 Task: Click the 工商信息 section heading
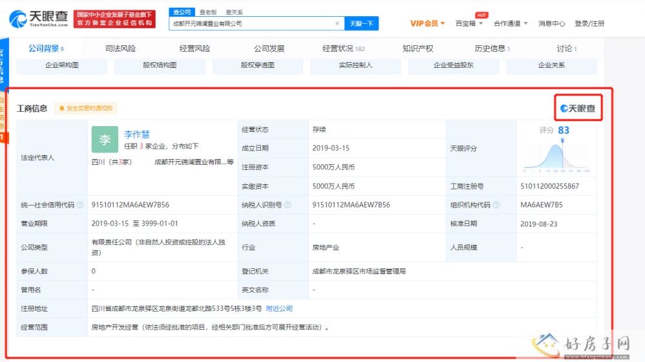click(32, 109)
